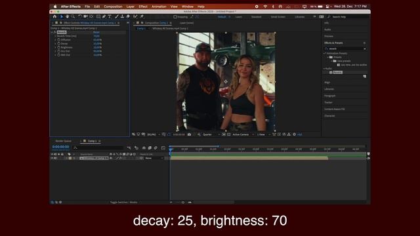This screenshot has height=236, width=420.
Task: Click the Composition Mini-Flowchart icon in timeline
Action: pyautogui.click(x=129, y=147)
